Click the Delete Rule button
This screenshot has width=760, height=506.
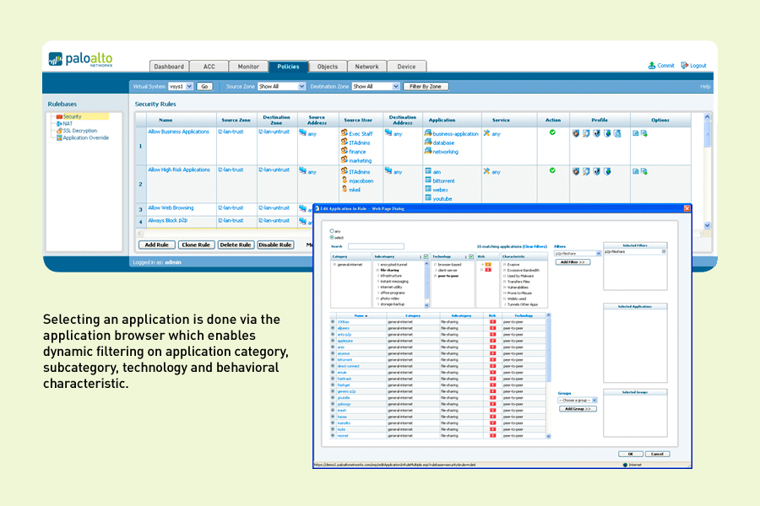236,245
